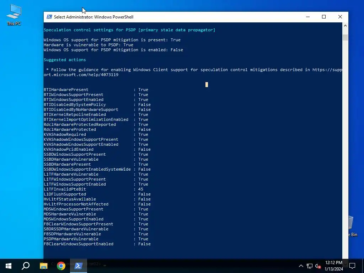
Task: Open the notification center icon
Action: coord(352,266)
